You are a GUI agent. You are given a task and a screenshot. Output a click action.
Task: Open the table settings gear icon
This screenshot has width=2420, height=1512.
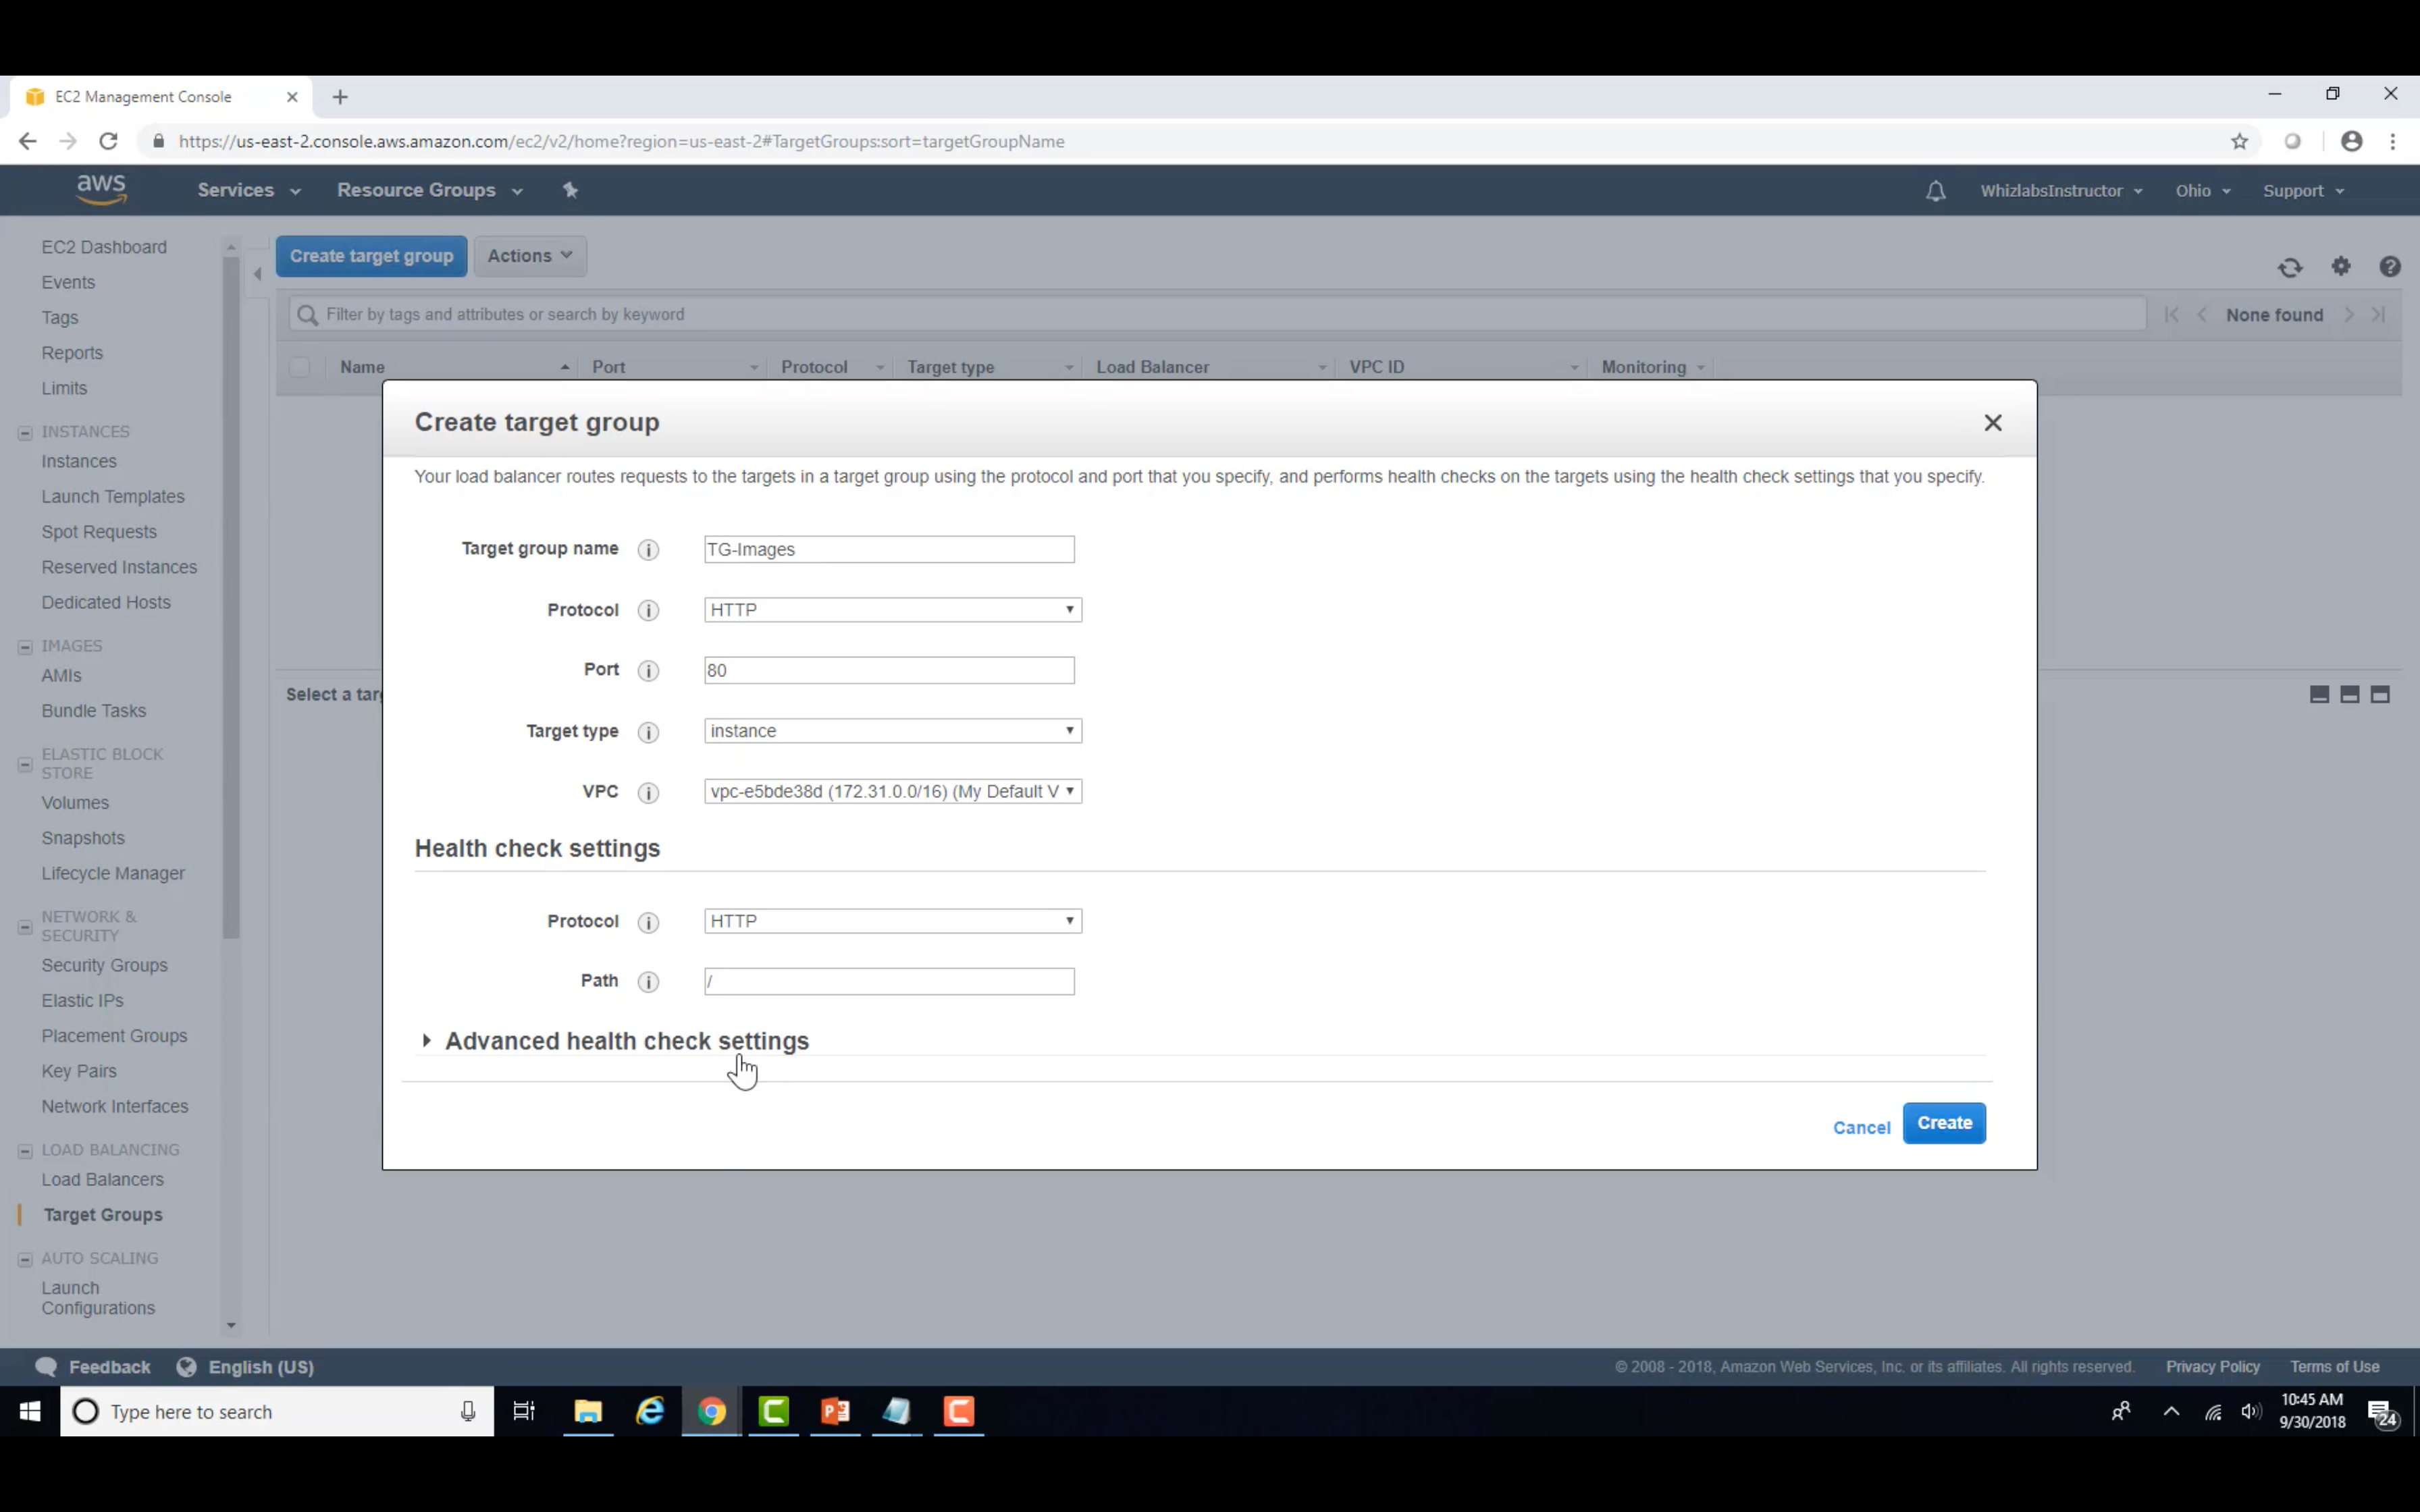coord(2341,266)
